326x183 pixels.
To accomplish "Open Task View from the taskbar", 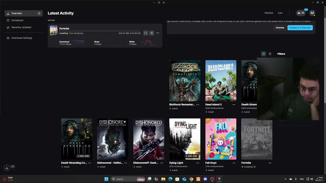I will [x=150, y=179].
